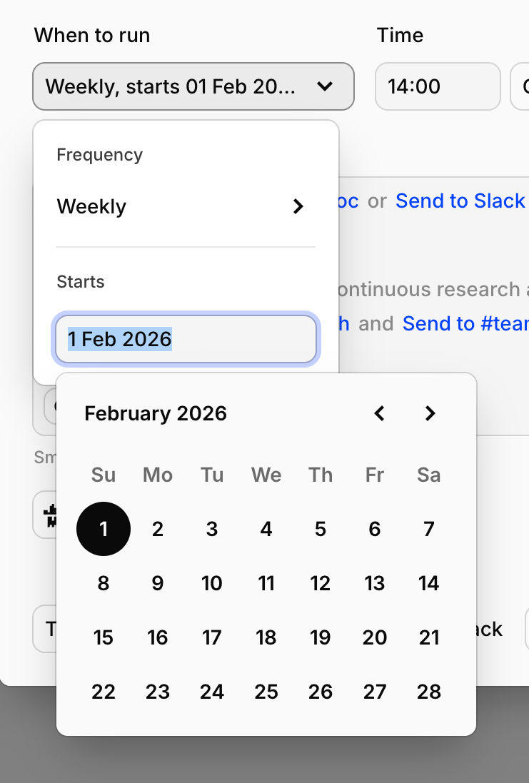Go to previous month in calendar
529x783 pixels.
pyautogui.click(x=380, y=413)
